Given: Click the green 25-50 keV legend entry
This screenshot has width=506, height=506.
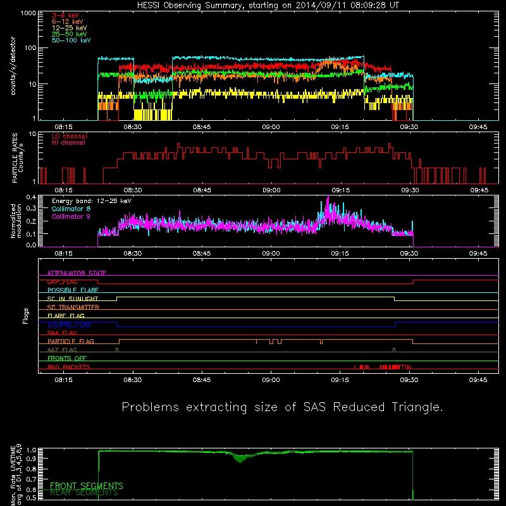Looking at the screenshot, I should (x=70, y=34).
